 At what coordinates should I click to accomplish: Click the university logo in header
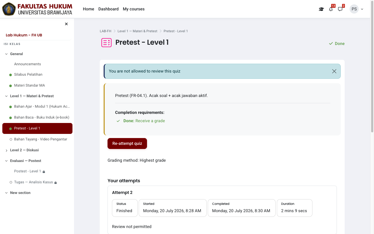pos(37,9)
